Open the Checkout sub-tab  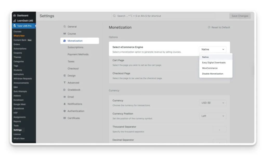(73, 69)
